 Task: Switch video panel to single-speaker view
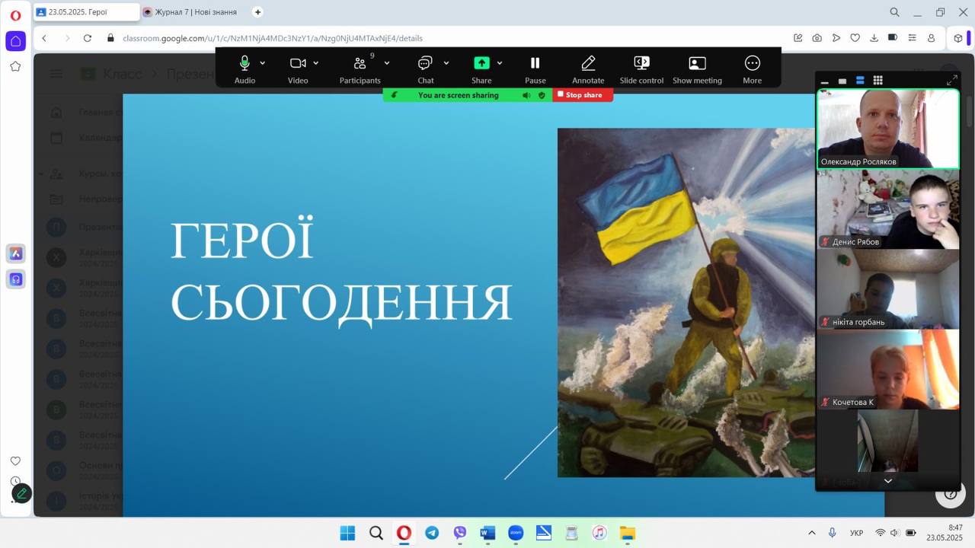(842, 80)
